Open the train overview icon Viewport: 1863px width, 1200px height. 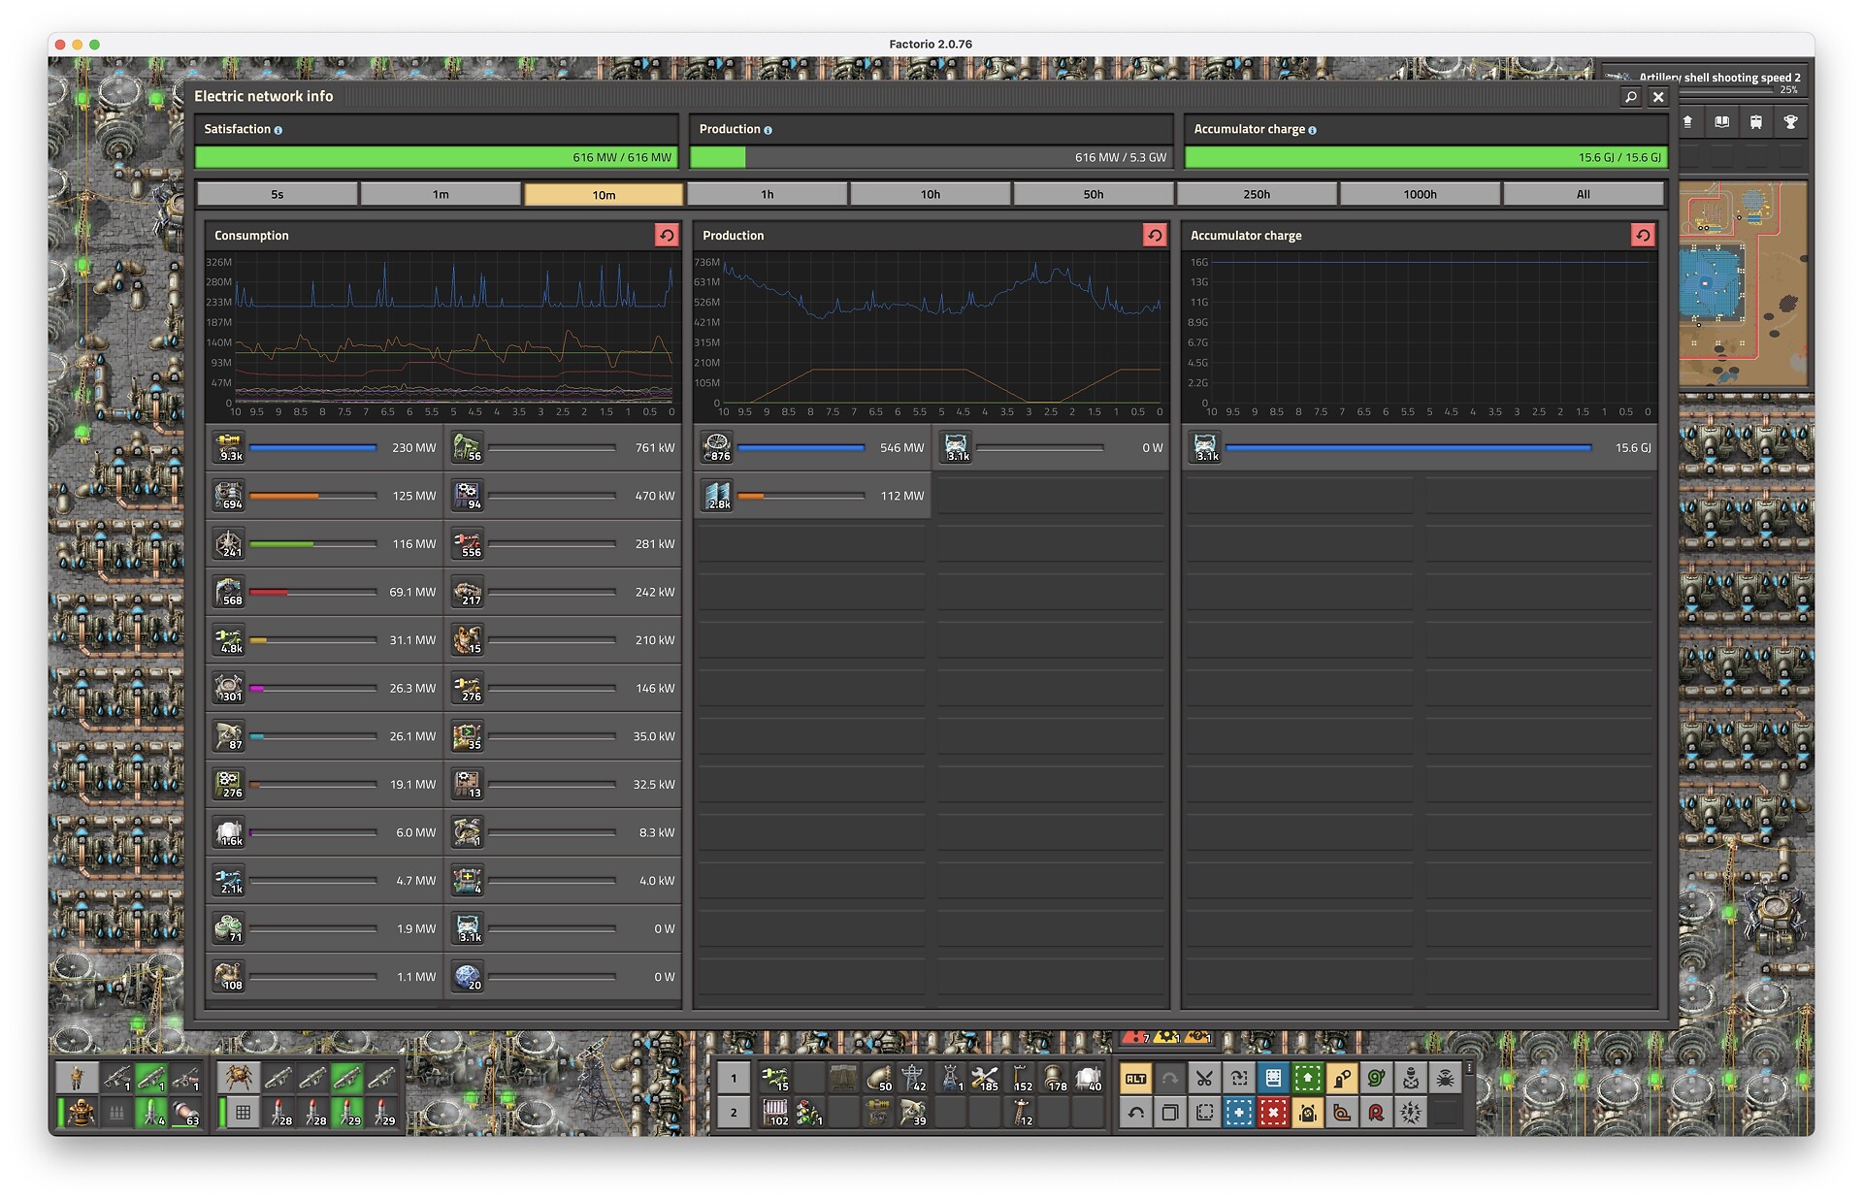click(x=1756, y=122)
